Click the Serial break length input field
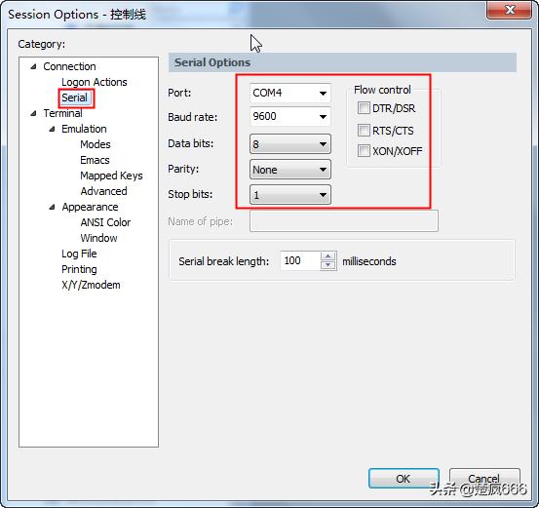 [x=300, y=260]
